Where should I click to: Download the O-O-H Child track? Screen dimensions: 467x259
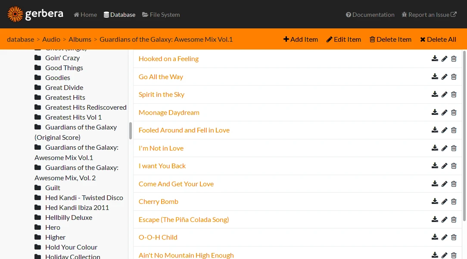coord(435,237)
